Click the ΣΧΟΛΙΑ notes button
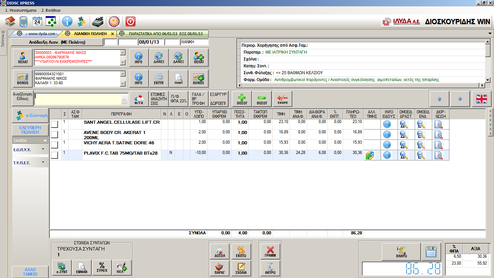 [241, 268]
